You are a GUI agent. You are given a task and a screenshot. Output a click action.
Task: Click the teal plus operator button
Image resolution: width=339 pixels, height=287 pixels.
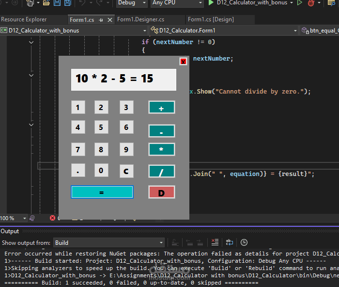click(161, 107)
